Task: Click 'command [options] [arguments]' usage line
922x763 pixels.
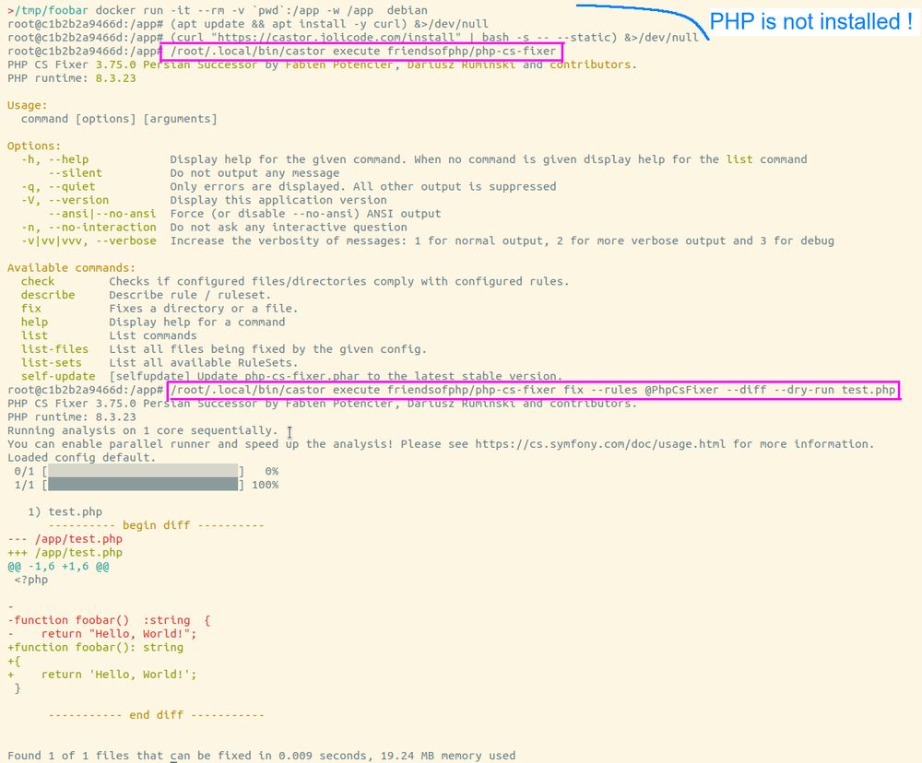Action: point(119,119)
